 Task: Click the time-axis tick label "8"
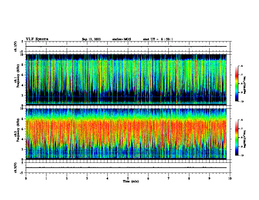[189, 178]
